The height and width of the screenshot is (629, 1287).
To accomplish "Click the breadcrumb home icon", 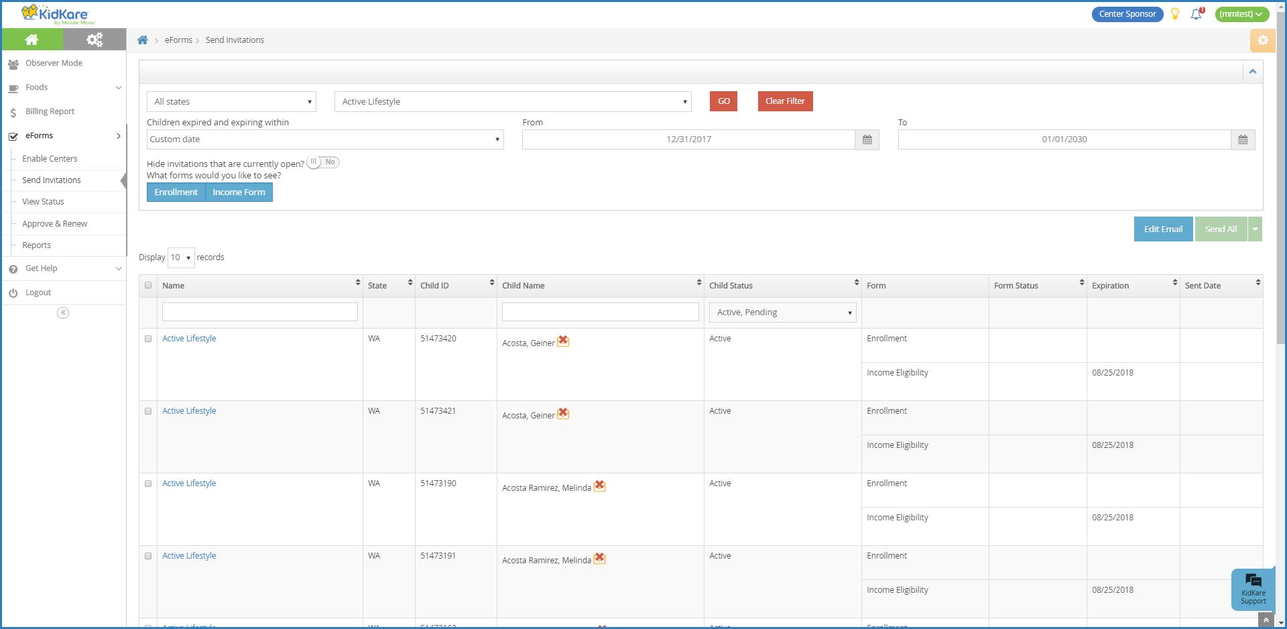I will tap(143, 40).
